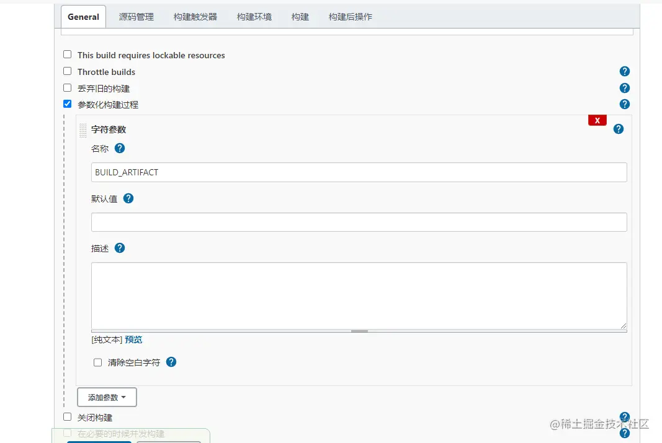Image resolution: width=662 pixels, height=443 pixels.
Task: Open help for 参数化构建过程
Action: [x=624, y=104]
